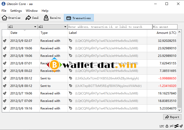This screenshot has height=130, width=184.
Task: Click confirmed checkmark for 2012/3/9 02:37 transaction
Action: click(x=5, y=41)
